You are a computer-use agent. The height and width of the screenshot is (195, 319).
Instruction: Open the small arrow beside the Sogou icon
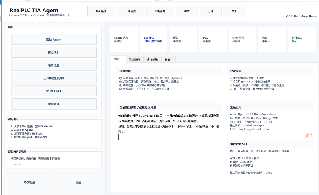click(312, 135)
